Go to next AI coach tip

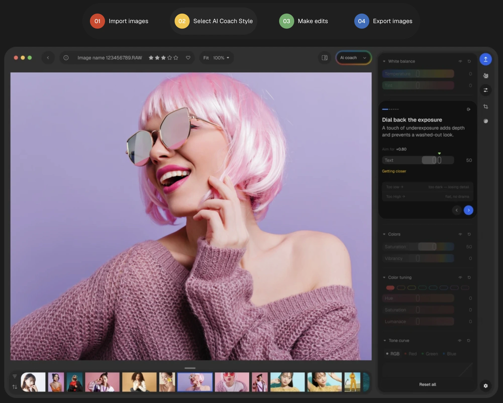tap(468, 210)
